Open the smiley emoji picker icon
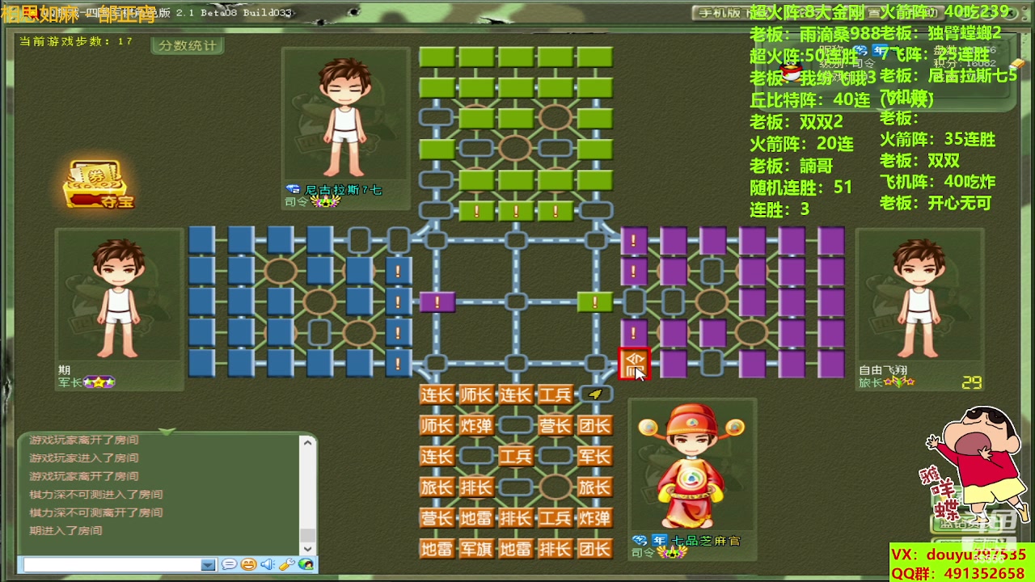Screen dimensions: 1035x582 [249, 564]
